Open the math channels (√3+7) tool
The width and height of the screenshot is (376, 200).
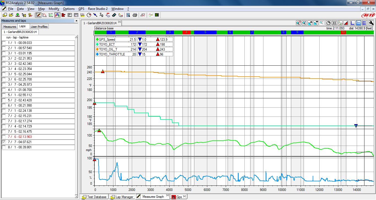pyautogui.click(x=143, y=15)
